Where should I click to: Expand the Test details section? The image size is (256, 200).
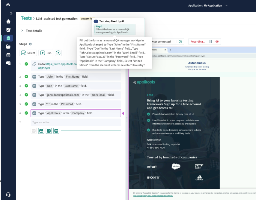tap(22, 31)
